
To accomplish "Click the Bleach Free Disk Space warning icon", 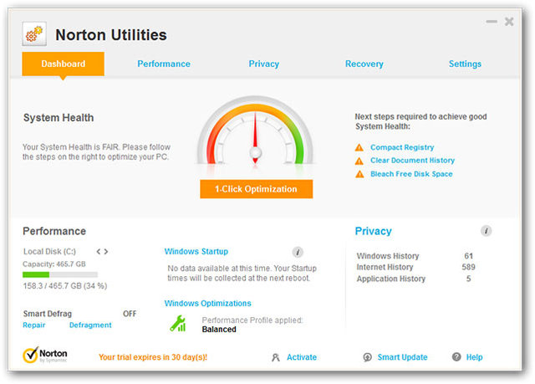I will 359,174.
